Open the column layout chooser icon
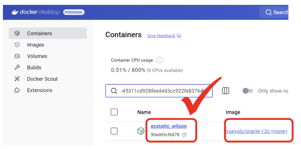The image size is (301, 149). point(225,91)
